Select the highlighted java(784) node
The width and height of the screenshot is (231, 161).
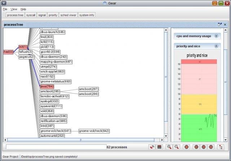tap(47, 87)
